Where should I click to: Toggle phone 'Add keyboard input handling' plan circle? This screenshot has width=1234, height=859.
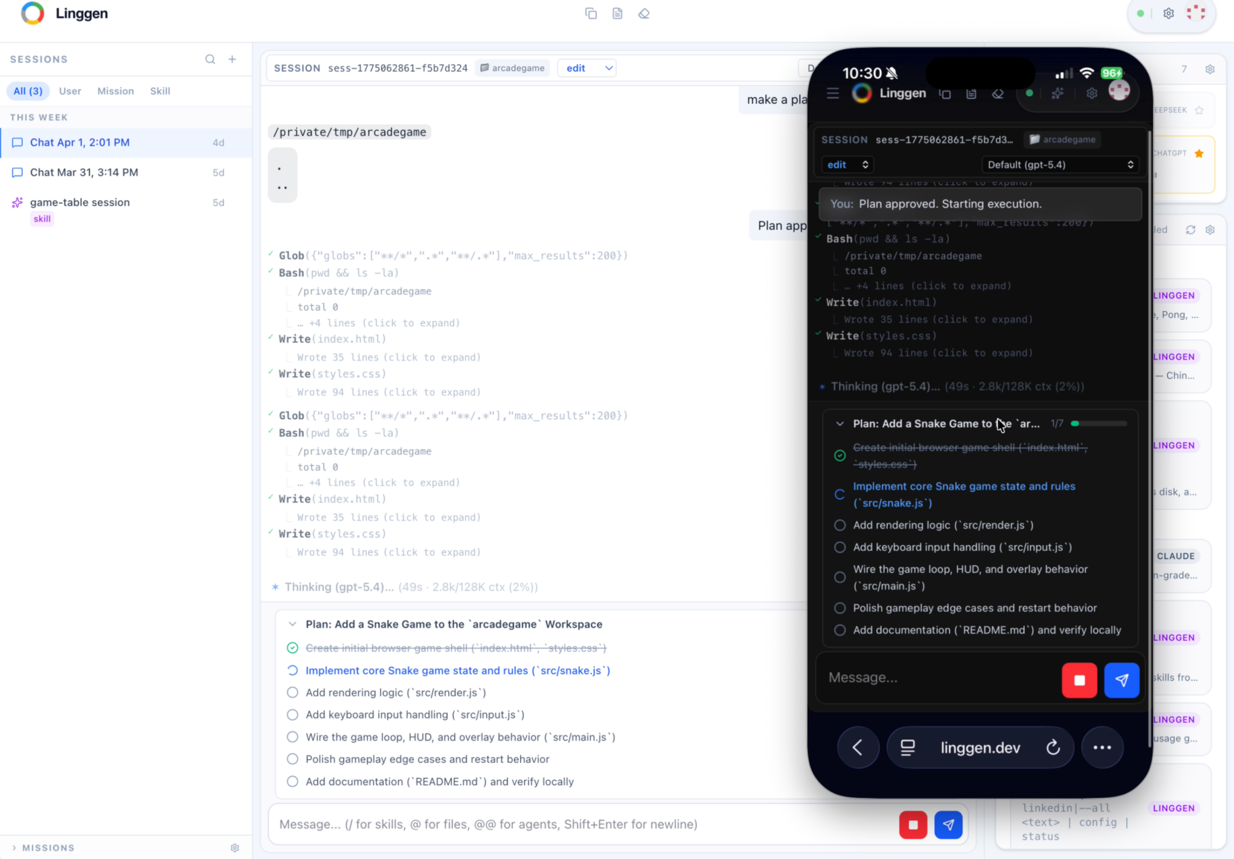tap(840, 547)
